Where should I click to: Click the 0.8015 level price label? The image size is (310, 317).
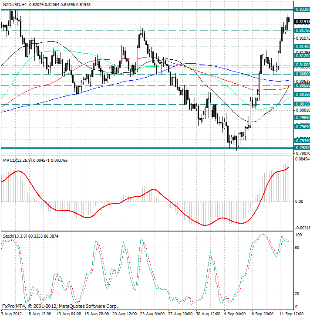coord(302,104)
